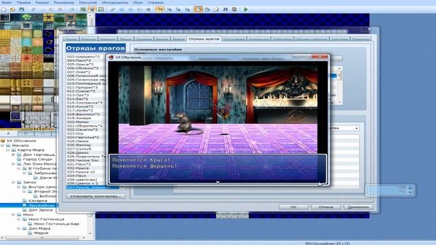
Task: Open the Resource Manager icon
Action: click(208, 9)
